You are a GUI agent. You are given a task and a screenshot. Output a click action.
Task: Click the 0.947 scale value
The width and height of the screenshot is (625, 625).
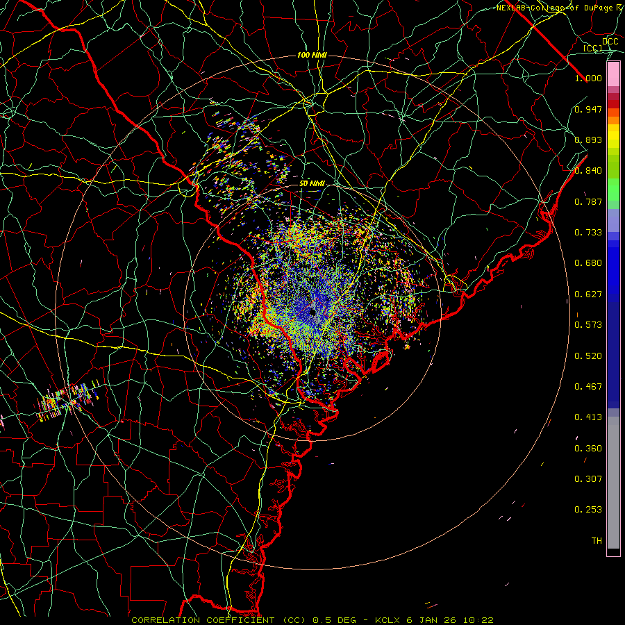(x=588, y=109)
